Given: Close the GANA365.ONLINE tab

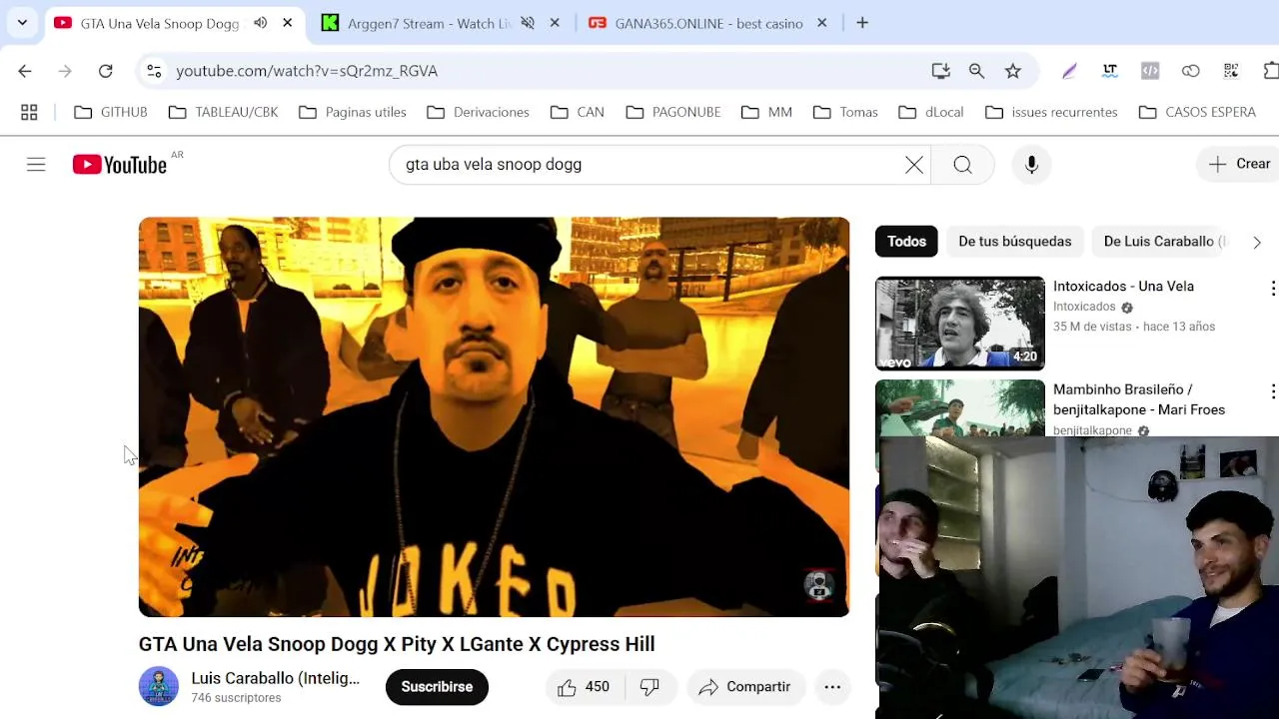Looking at the screenshot, I should pos(822,23).
